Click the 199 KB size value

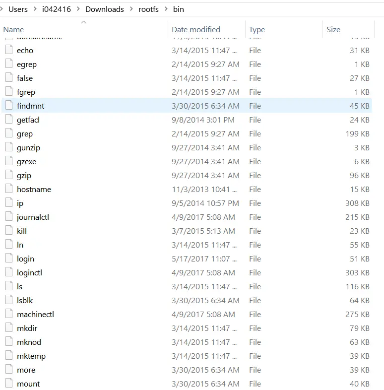pyautogui.click(x=357, y=134)
